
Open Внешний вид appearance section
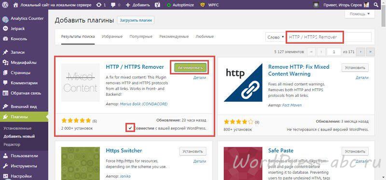pos(24,107)
